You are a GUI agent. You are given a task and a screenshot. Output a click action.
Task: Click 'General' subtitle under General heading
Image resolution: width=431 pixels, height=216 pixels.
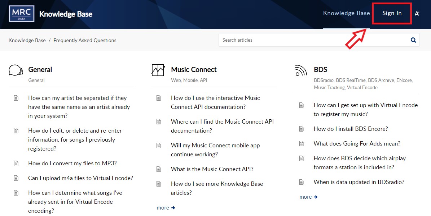pos(36,80)
